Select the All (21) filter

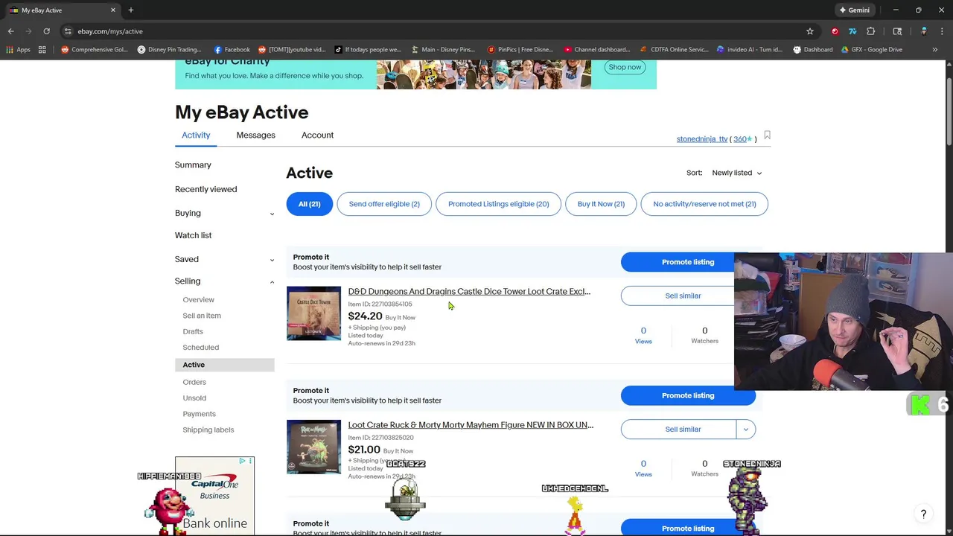[309, 204]
